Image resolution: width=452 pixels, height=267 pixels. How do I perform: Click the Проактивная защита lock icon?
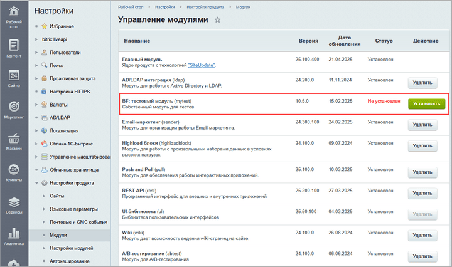tap(44, 78)
